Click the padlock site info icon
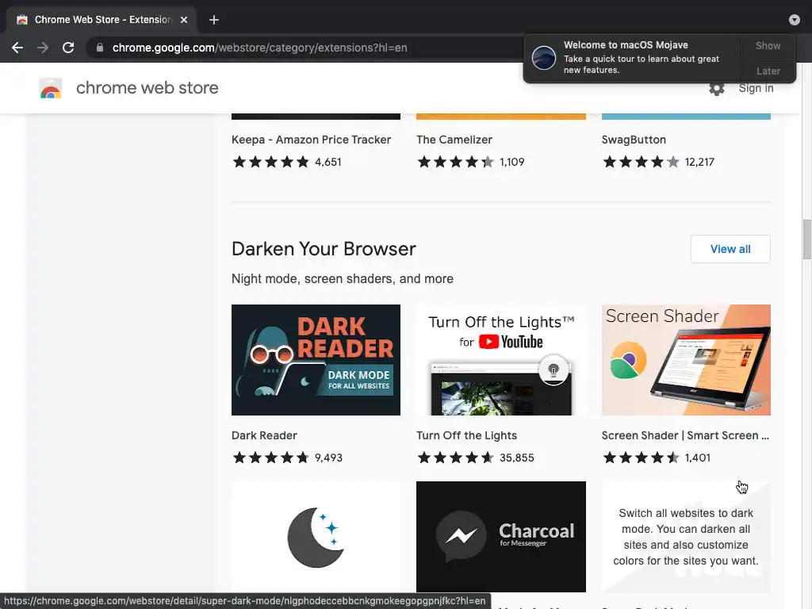Image resolution: width=812 pixels, height=609 pixels. click(x=100, y=48)
